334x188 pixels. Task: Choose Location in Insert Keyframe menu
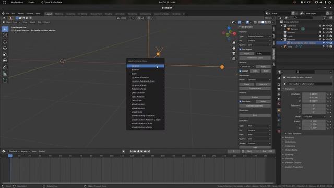click(x=146, y=66)
